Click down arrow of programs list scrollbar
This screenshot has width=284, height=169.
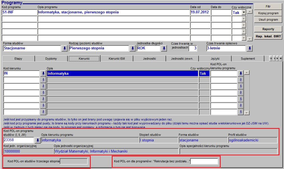click(x=250, y=39)
